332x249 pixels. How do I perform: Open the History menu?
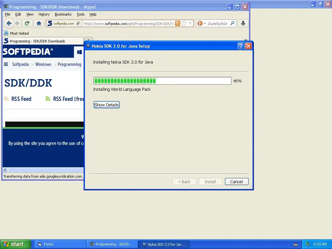coord(44,14)
